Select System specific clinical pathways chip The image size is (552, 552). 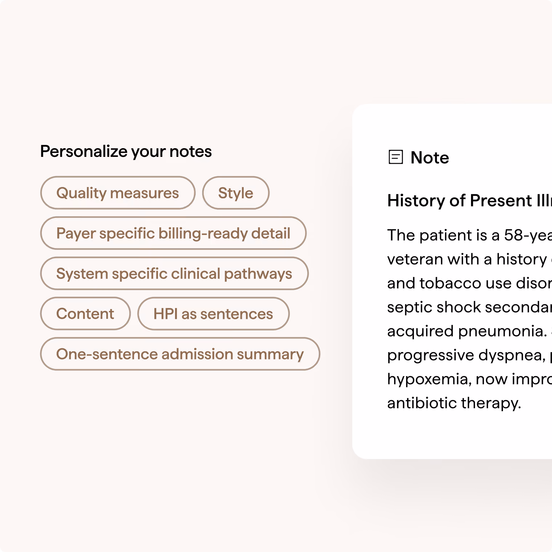[174, 273]
